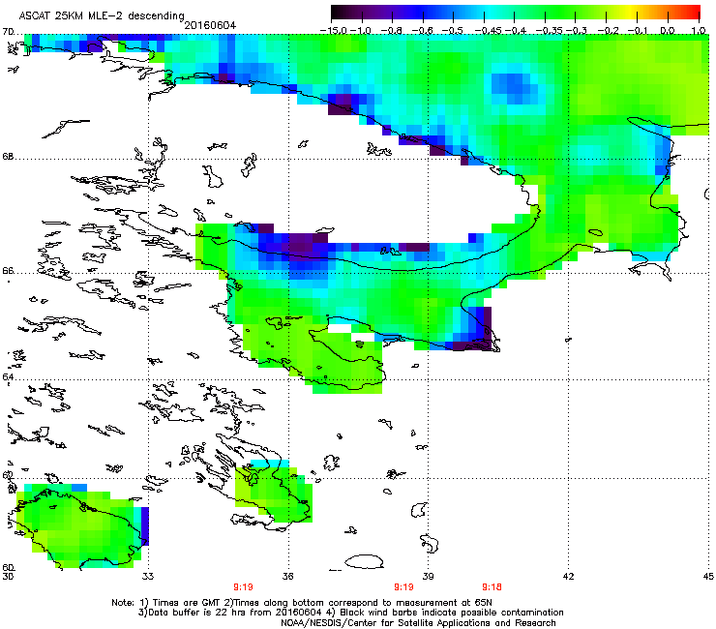Click the "Note: 1) Times are GMT" line

(302, 603)
